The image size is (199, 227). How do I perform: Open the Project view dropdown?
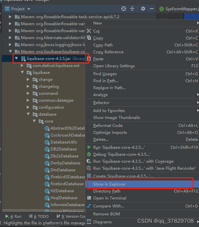pyautogui.click(x=29, y=9)
